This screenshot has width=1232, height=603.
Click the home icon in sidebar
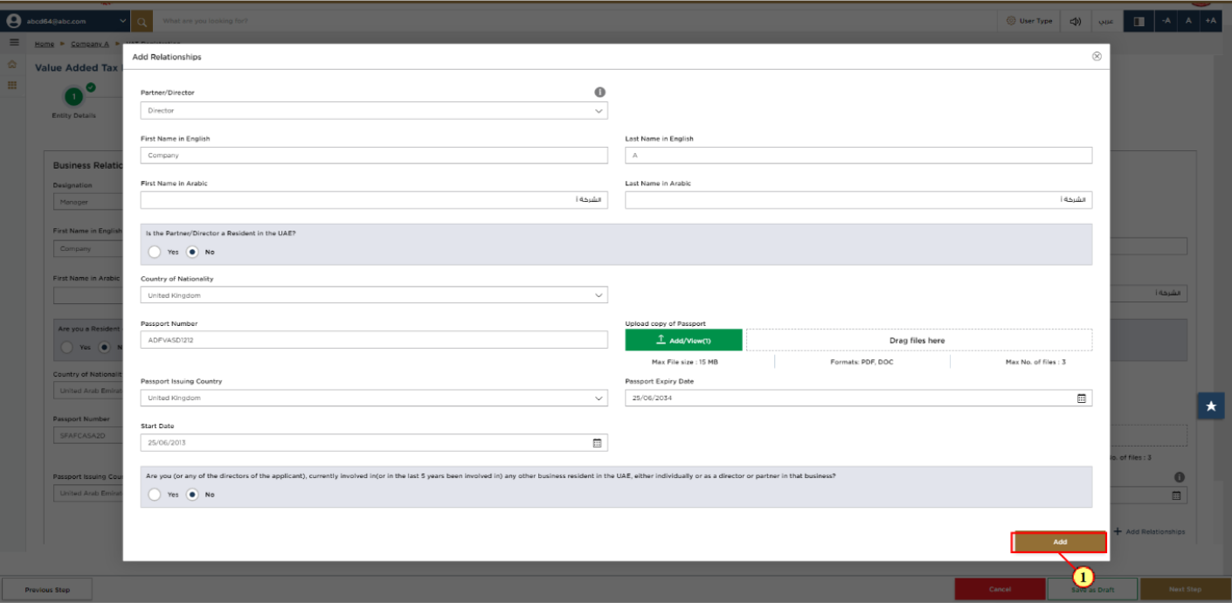[x=12, y=65]
